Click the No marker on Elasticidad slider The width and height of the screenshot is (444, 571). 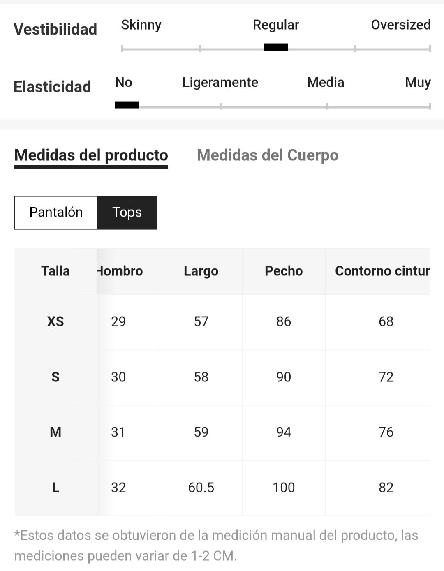(x=127, y=105)
